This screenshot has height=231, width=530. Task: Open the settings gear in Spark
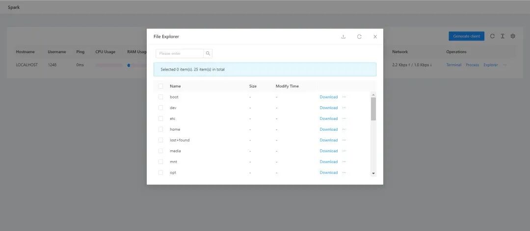coord(513,36)
